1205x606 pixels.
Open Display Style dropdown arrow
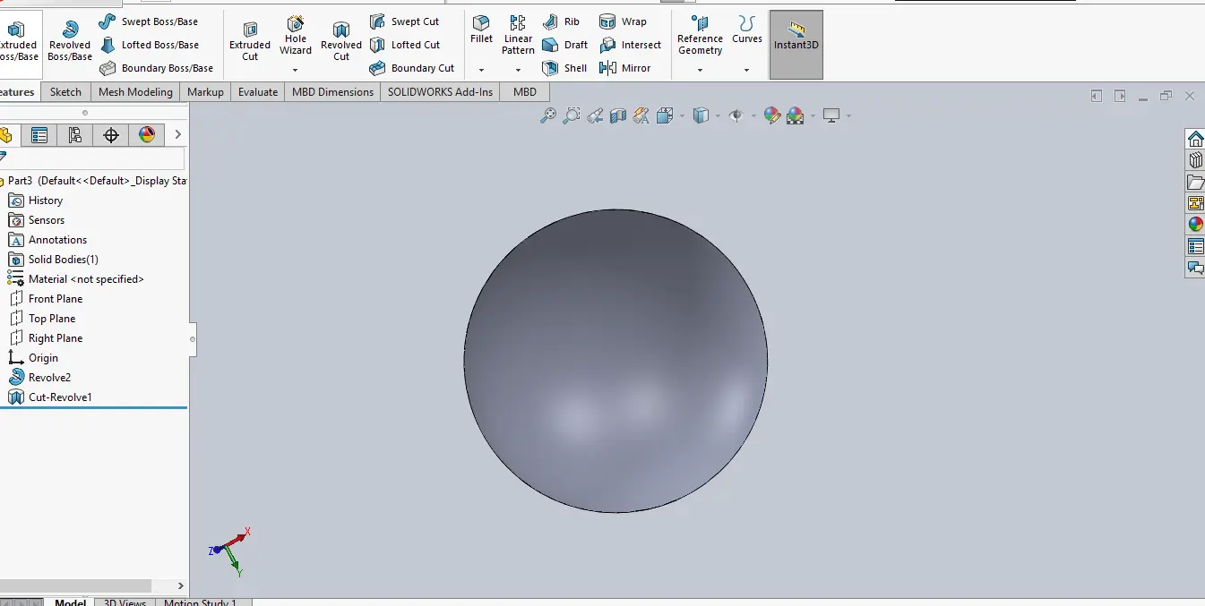pyautogui.click(x=718, y=116)
